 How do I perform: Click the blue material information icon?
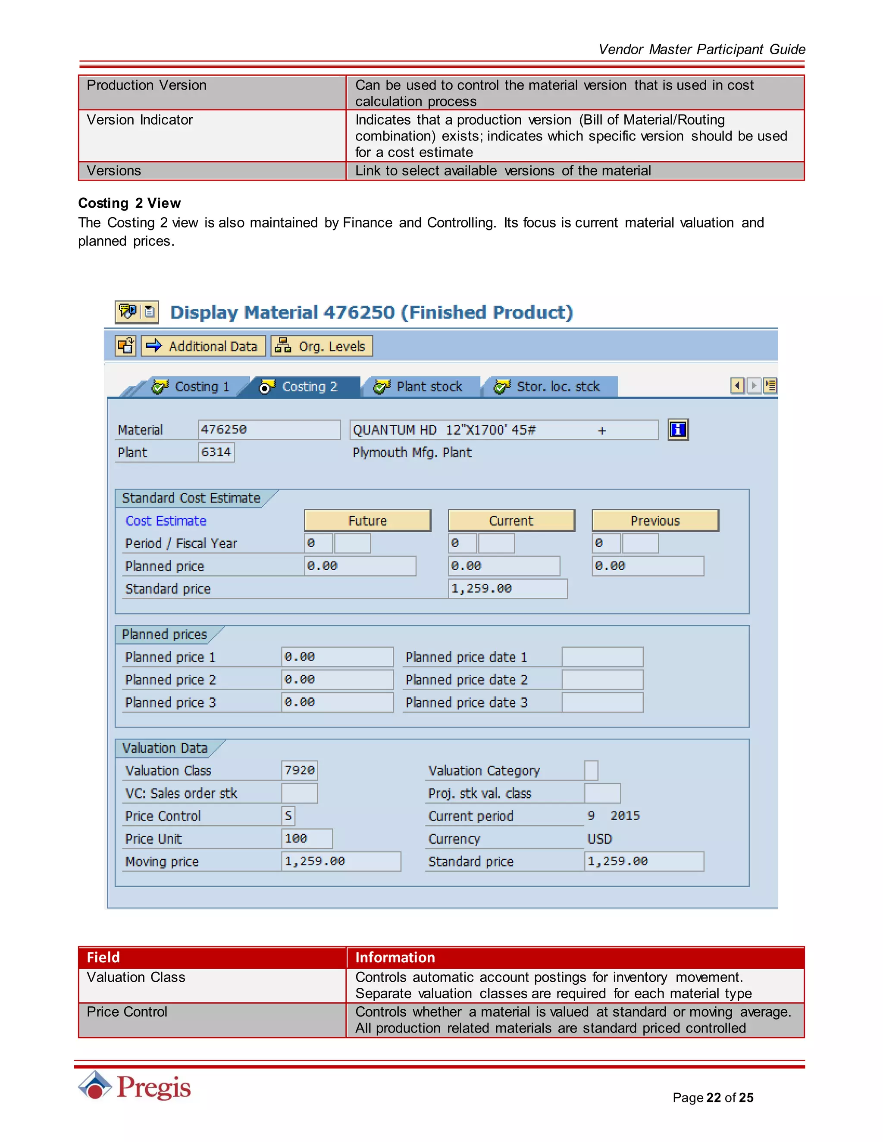tap(678, 429)
